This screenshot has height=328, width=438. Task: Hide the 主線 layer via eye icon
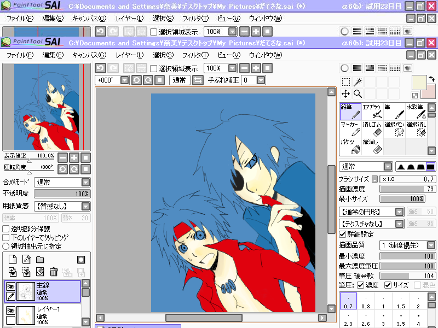point(10,286)
